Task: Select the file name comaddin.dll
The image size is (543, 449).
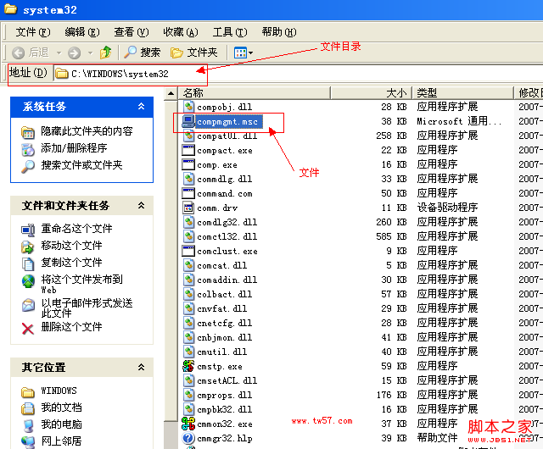Action: (x=227, y=280)
